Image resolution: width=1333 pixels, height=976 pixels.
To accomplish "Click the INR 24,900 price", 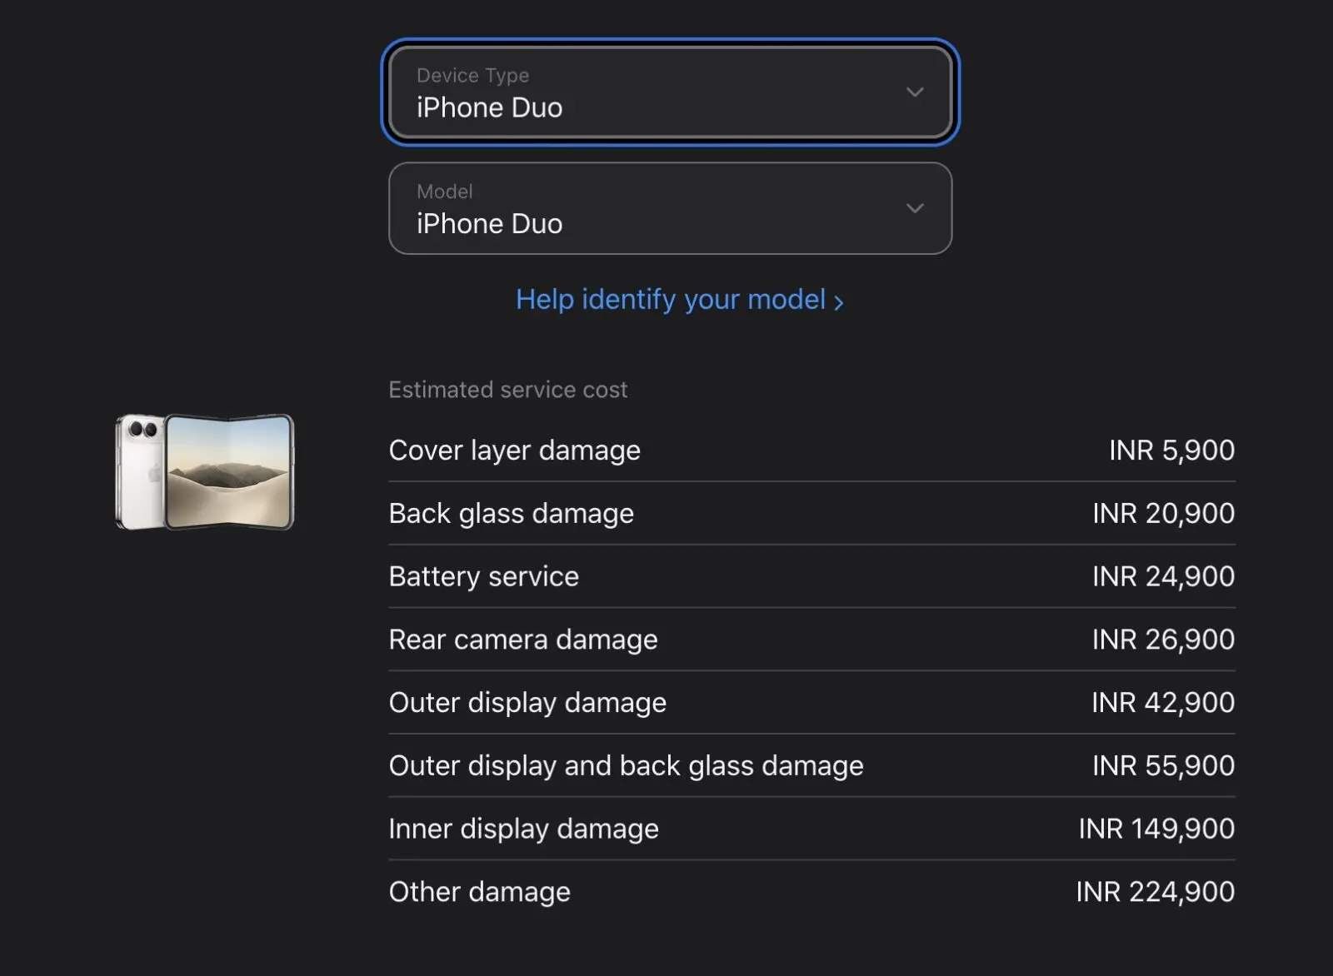I will [x=1163, y=576].
